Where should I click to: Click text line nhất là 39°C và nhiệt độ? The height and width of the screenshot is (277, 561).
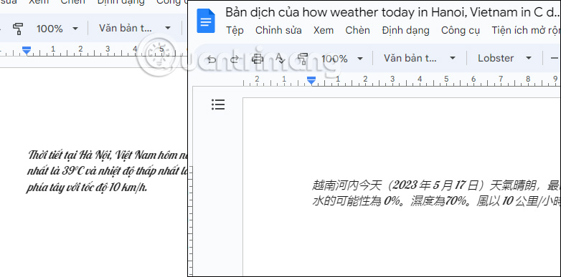(107, 171)
